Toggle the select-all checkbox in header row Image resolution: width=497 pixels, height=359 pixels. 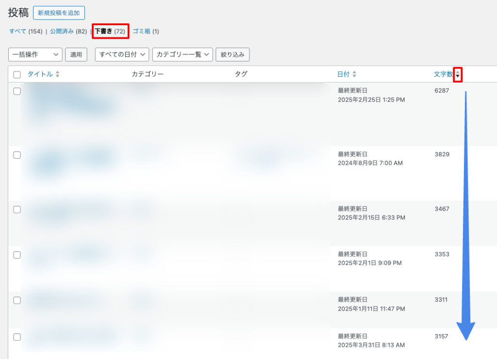(x=17, y=75)
